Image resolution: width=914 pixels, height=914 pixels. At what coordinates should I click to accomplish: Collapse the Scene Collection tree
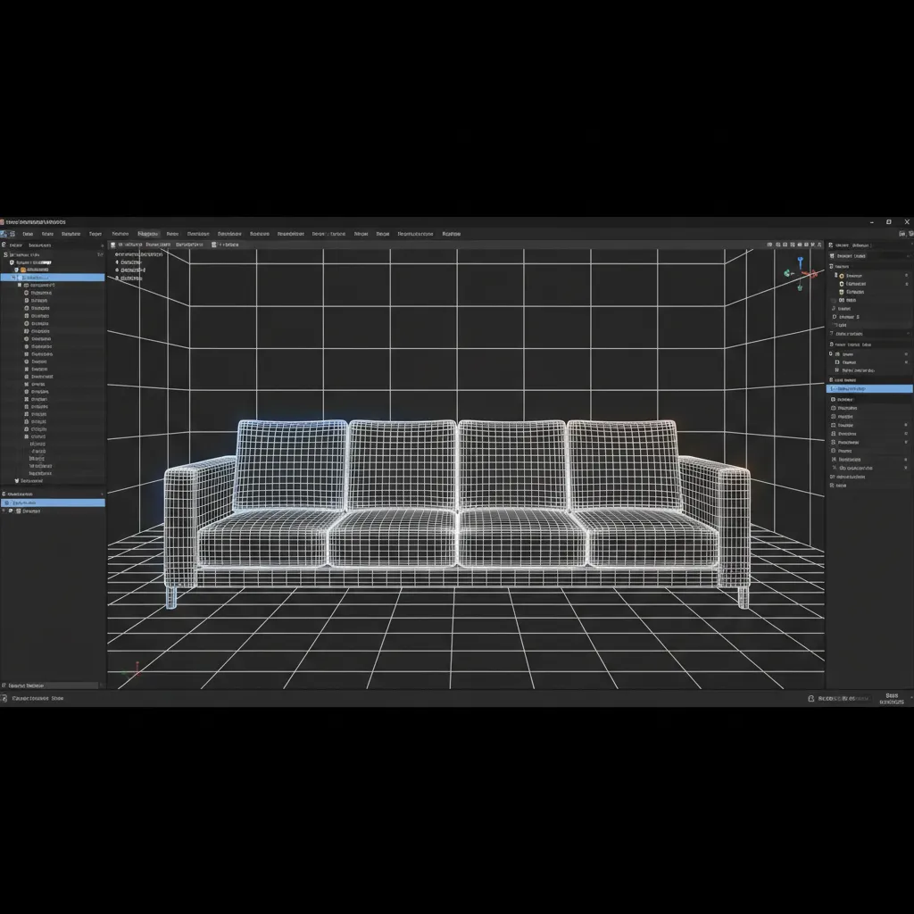click(x=7, y=256)
